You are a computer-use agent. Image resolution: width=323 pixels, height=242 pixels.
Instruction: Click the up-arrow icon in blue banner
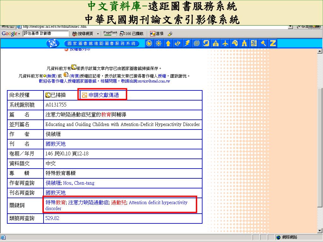pyautogui.click(x=168, y=43)
